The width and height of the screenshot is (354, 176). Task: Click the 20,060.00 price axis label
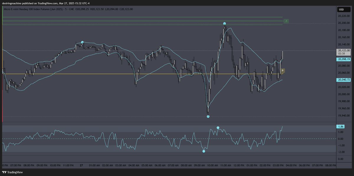click(344, 73)
